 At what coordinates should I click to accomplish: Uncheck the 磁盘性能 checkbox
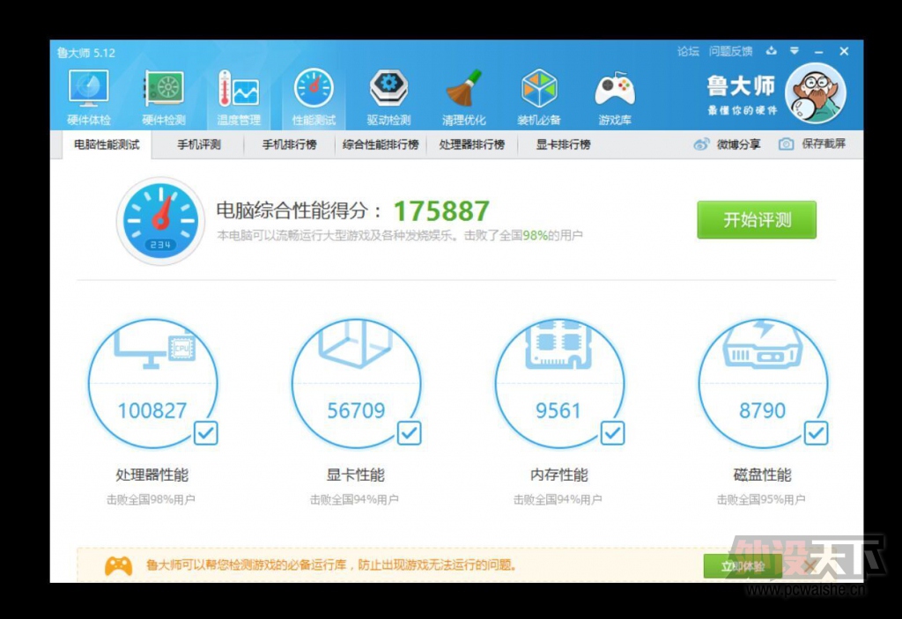pyautogui.click(x=816, y=433)
